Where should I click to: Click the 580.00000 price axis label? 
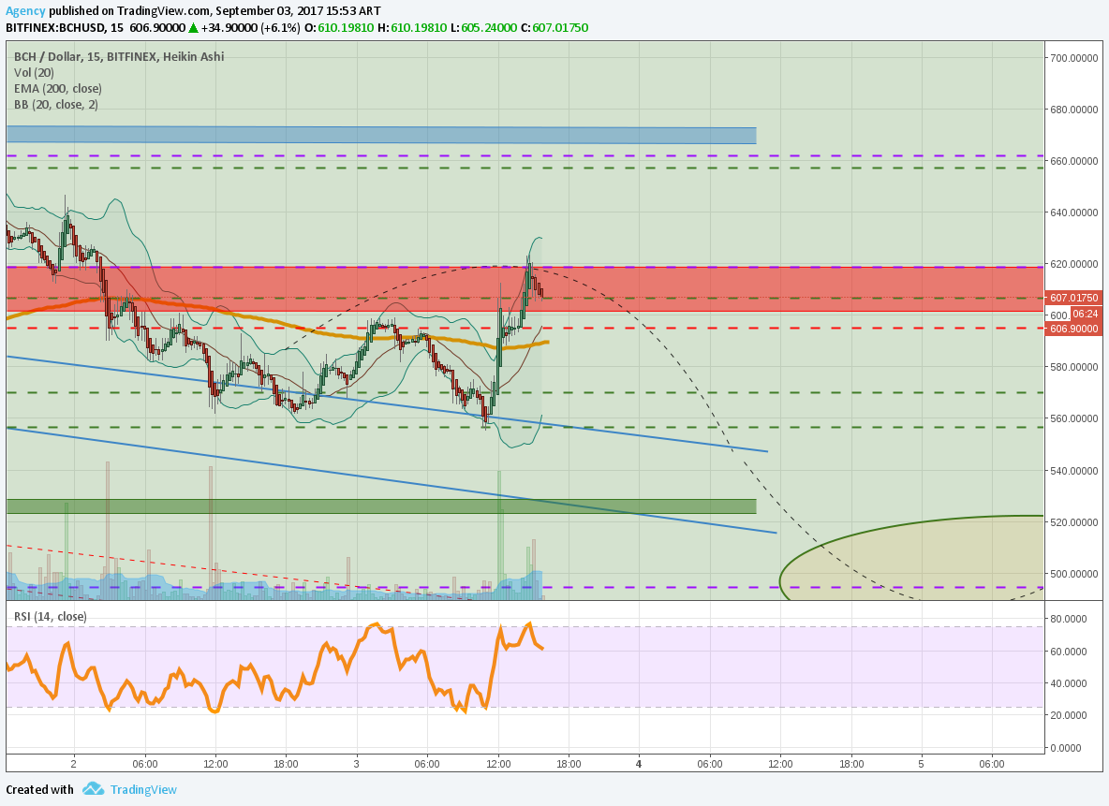[1074, 367]
